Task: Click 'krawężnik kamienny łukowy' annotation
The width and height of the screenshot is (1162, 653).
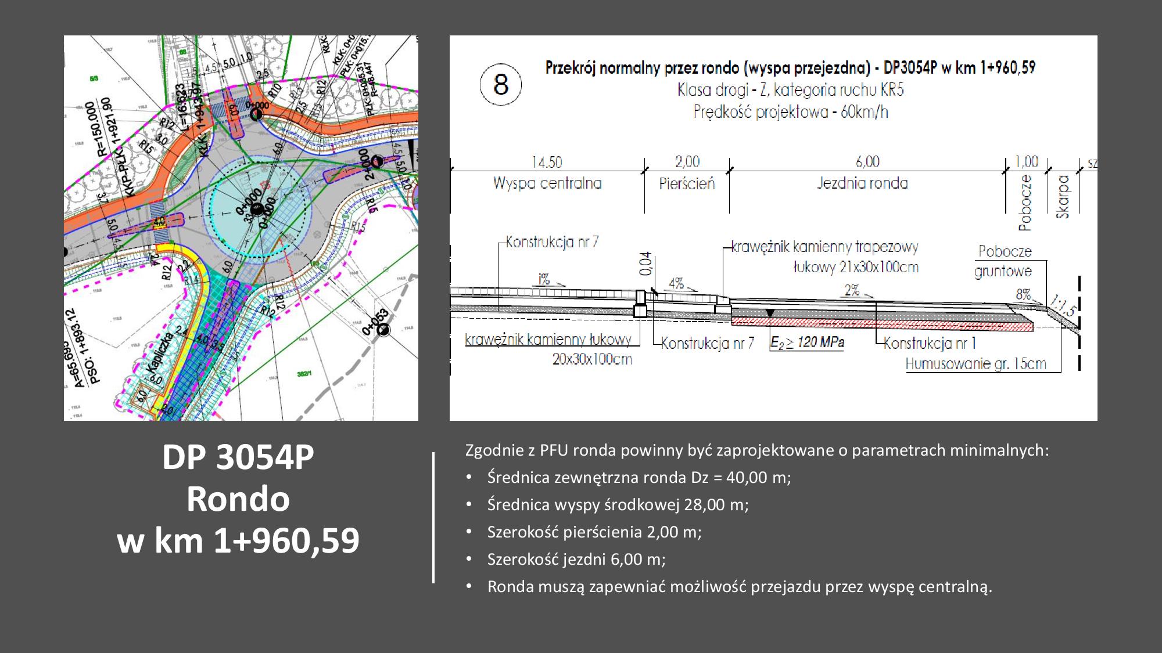Action: tap(548, 340)
